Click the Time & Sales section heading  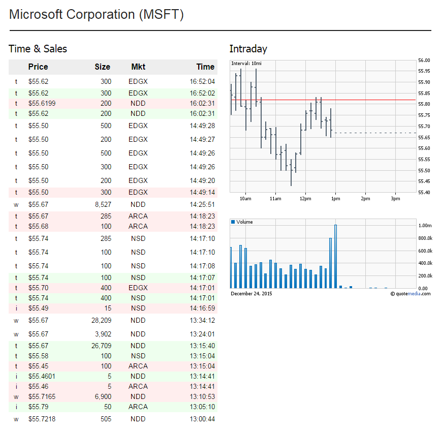click(38, 49)
